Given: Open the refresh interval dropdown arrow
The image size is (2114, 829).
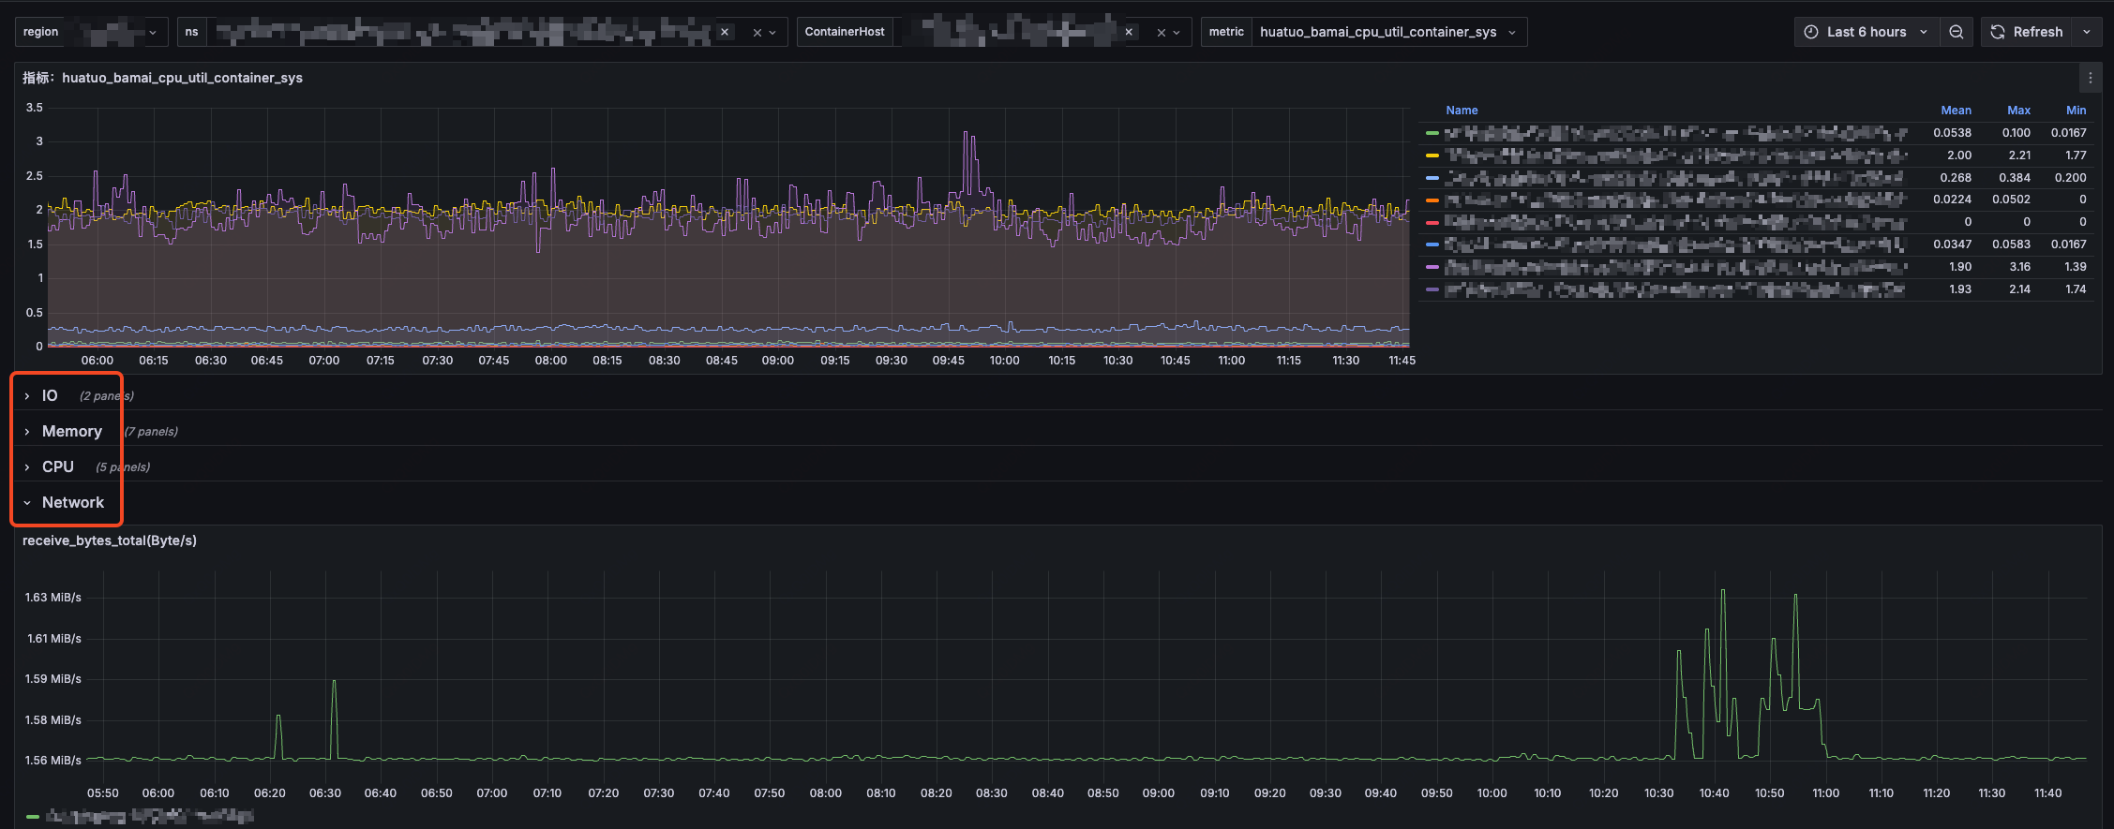Looking at the screenshot, I should pos(2086,32).
